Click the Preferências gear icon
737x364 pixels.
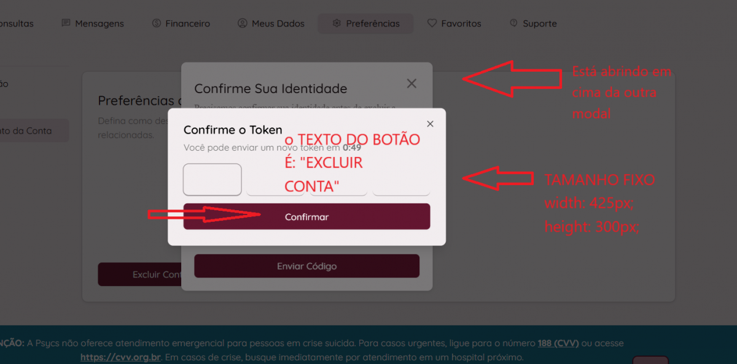click(x=337, y=23)
